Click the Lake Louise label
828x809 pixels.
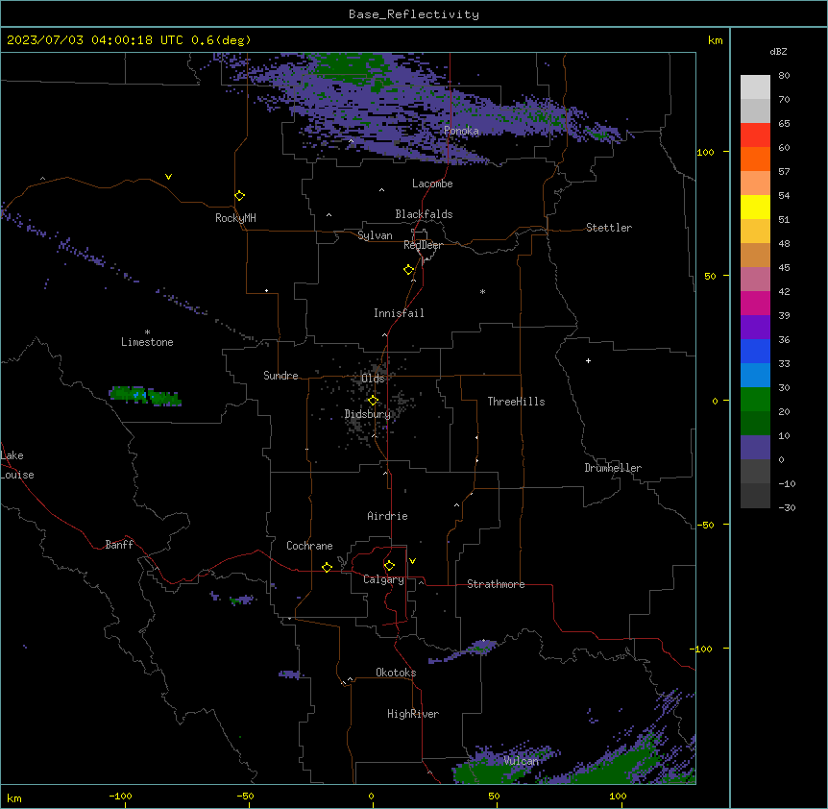coord(17,465)
